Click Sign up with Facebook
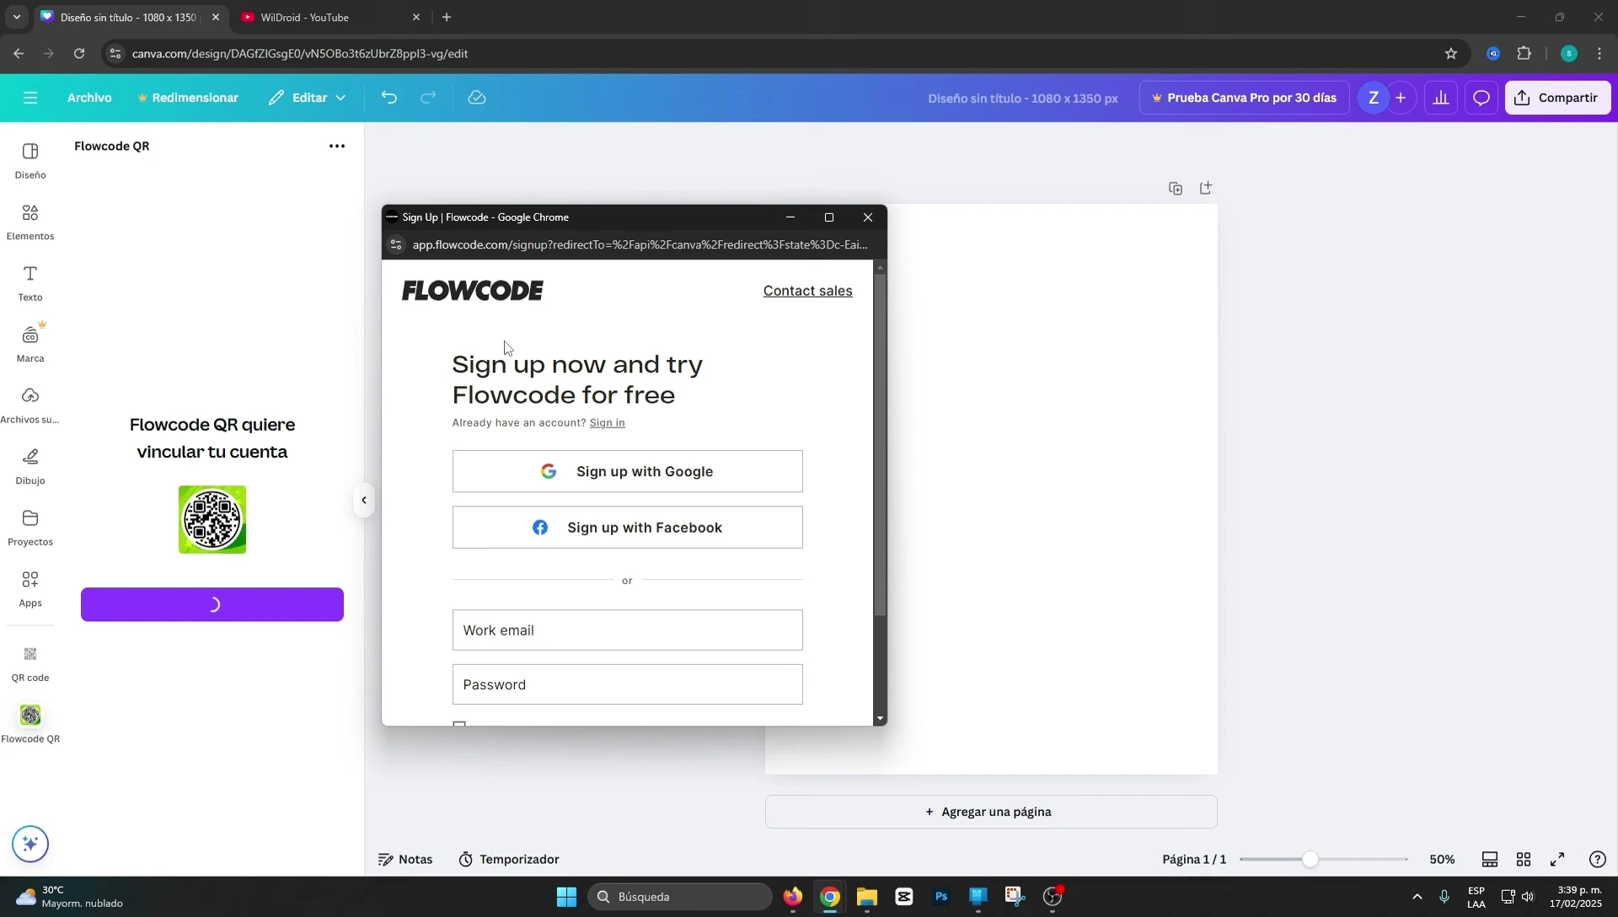This screenshot has width=1618, height=917. click(627, 528)
